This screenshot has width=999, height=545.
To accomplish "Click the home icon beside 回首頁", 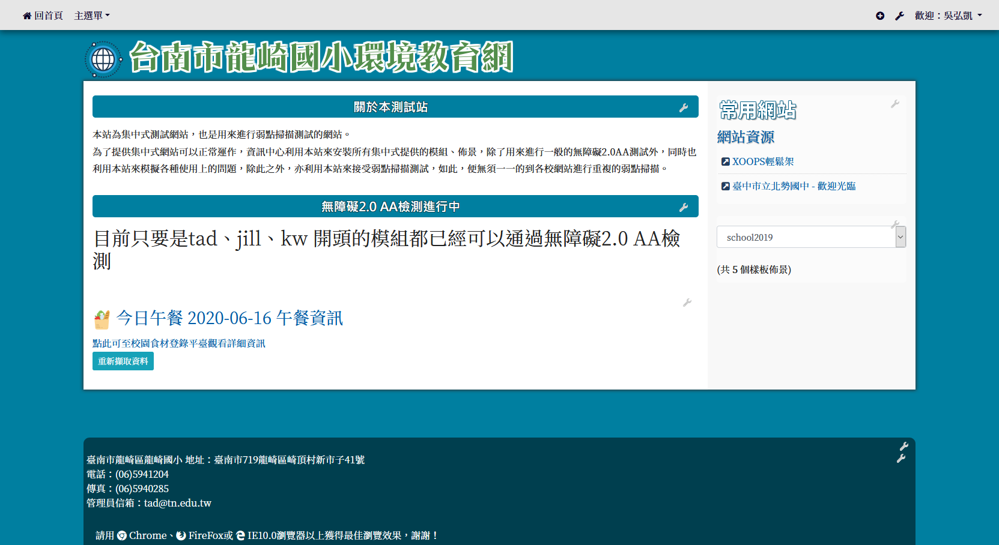I will [x=27, y=16].
